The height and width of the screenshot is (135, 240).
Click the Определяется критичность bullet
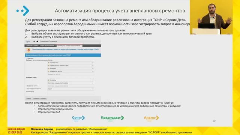click(x=55, y=109)
